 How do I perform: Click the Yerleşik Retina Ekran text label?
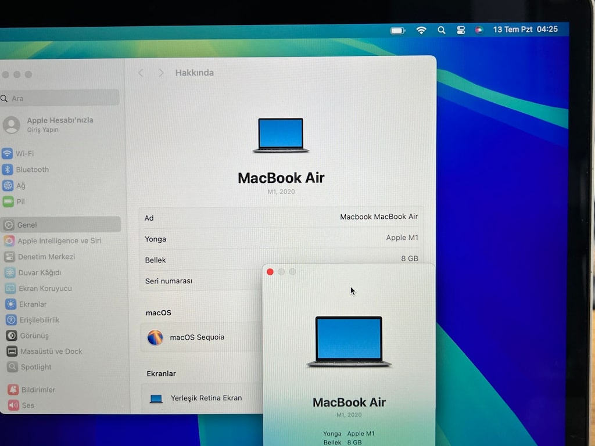coord(206,398)
